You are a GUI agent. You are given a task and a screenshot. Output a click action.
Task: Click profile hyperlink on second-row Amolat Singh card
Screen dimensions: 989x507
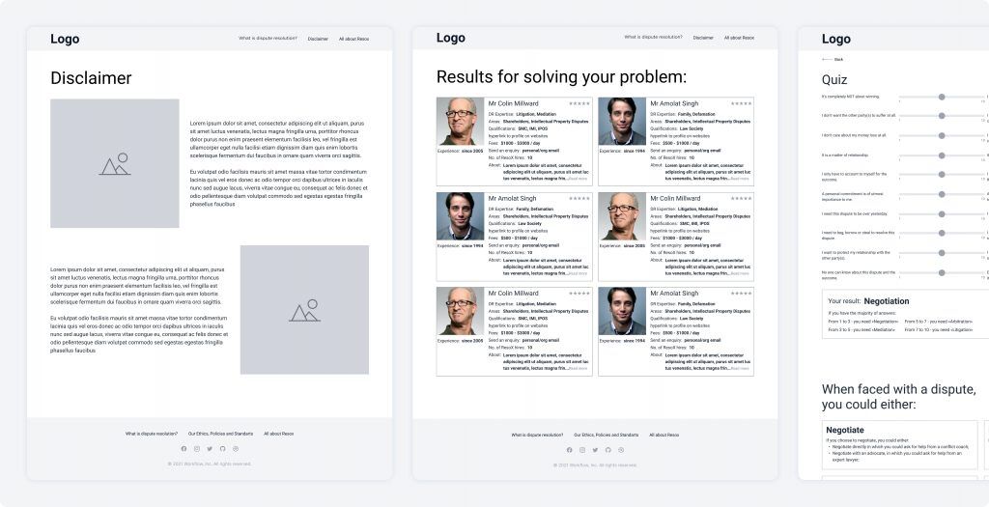tap(519, 231)
